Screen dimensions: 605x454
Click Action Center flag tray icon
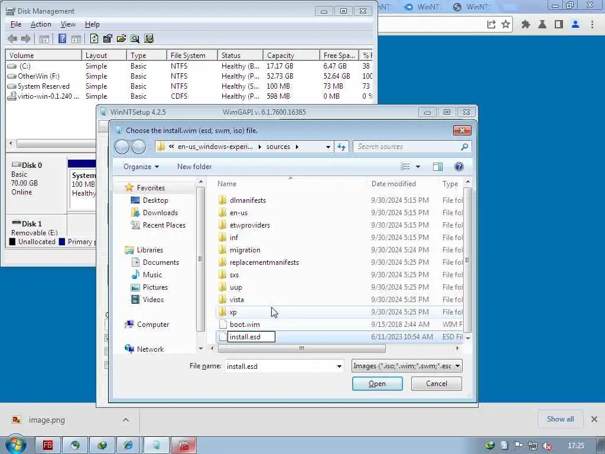pos(519,446)
